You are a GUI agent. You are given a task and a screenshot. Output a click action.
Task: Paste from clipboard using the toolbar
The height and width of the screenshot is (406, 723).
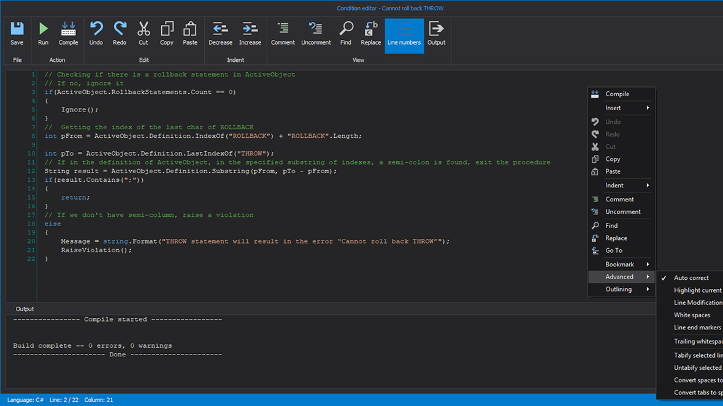tap(190, 33)
